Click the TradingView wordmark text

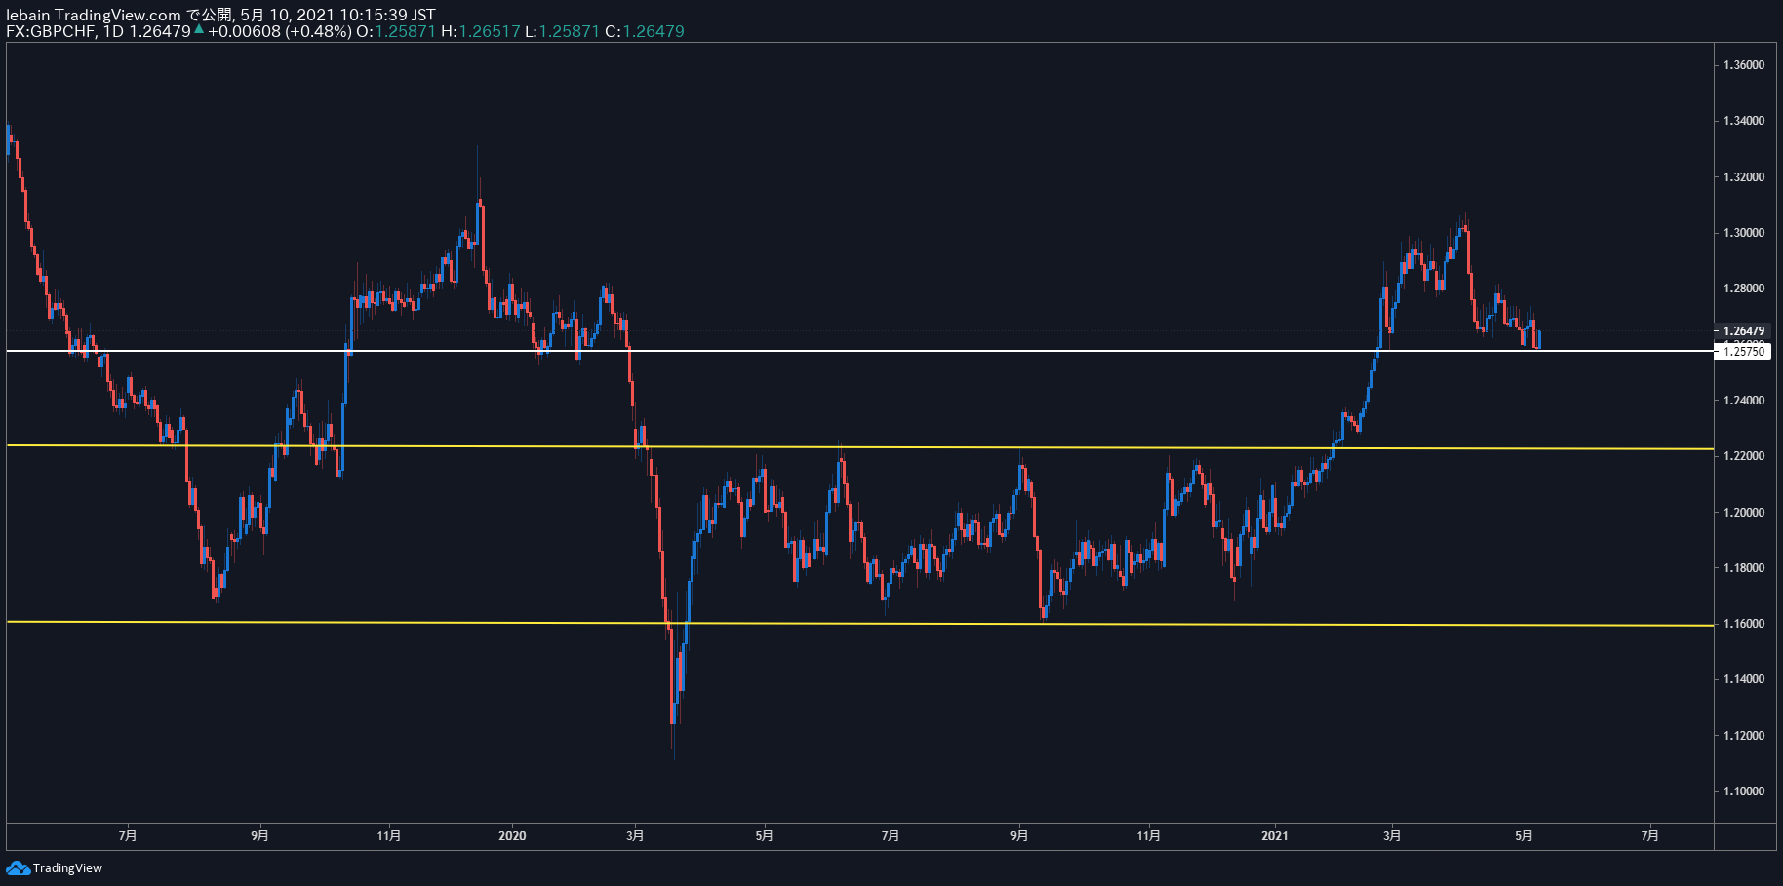(x=67, y=868)
